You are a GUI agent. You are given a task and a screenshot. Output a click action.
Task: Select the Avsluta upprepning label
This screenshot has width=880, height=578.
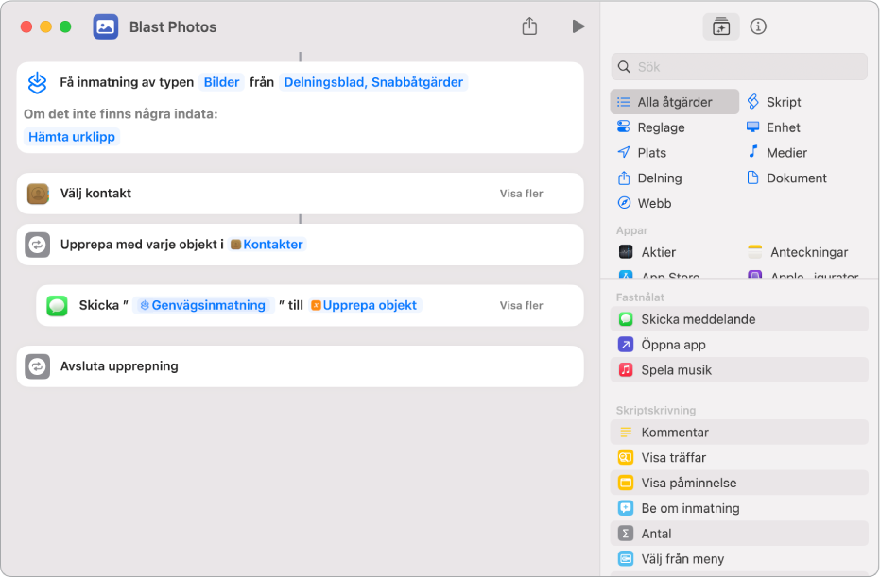point(119,366)
